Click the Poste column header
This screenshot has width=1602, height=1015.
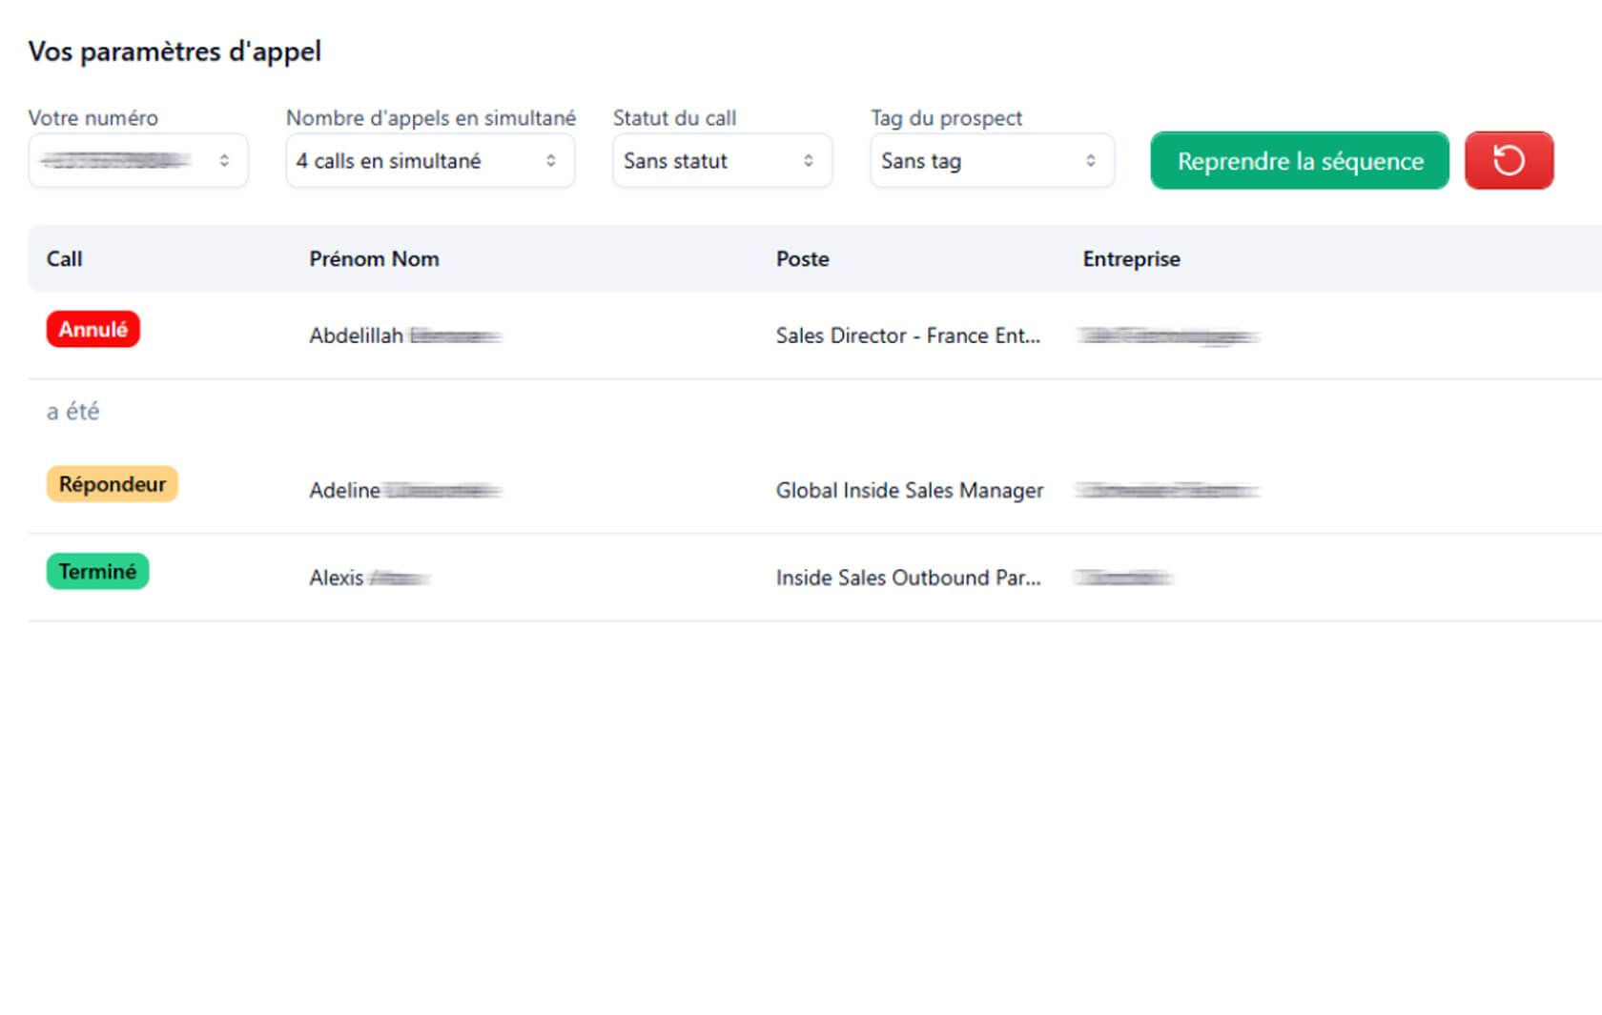tap(802, 258)
